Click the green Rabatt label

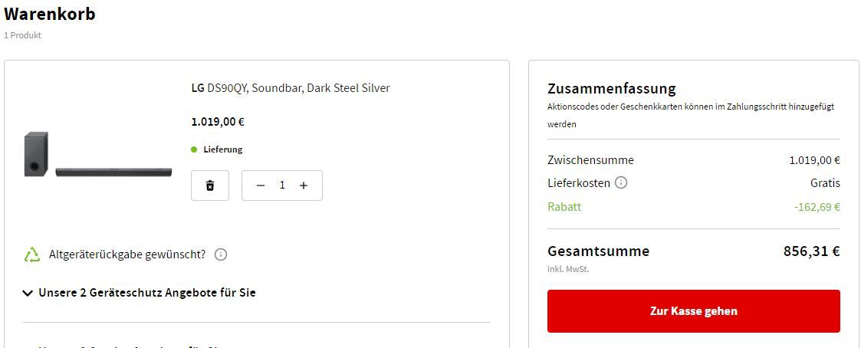564,207
